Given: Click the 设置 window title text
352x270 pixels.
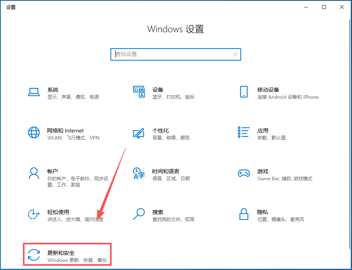Looking at the screenshot, I should (x=11, y=7).
